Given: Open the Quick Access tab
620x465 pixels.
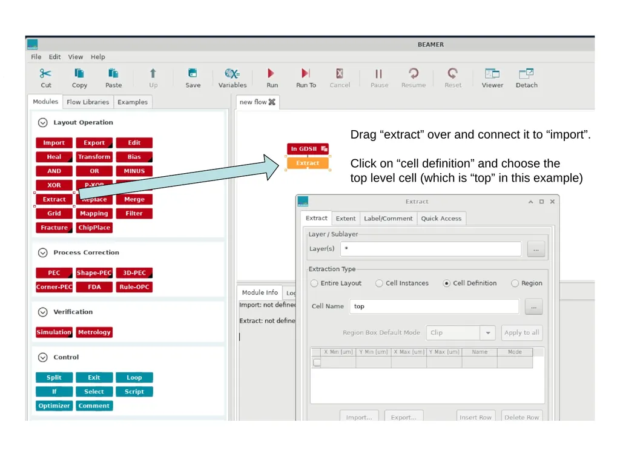Looking at the screenshot, I should click(x=441, y=218).
